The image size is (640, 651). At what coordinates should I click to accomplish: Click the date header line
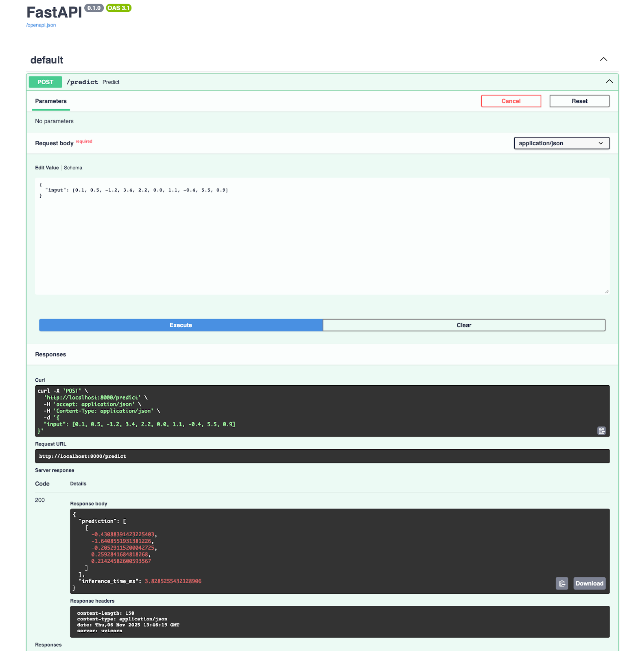point(128,625)
